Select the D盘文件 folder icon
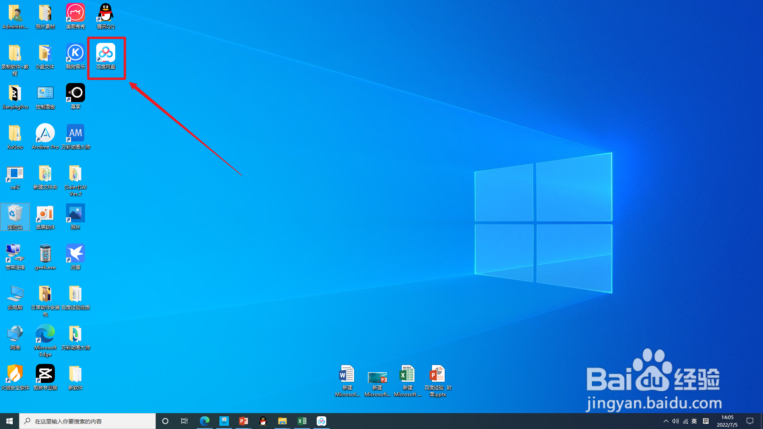 click(x=45, y=56)
